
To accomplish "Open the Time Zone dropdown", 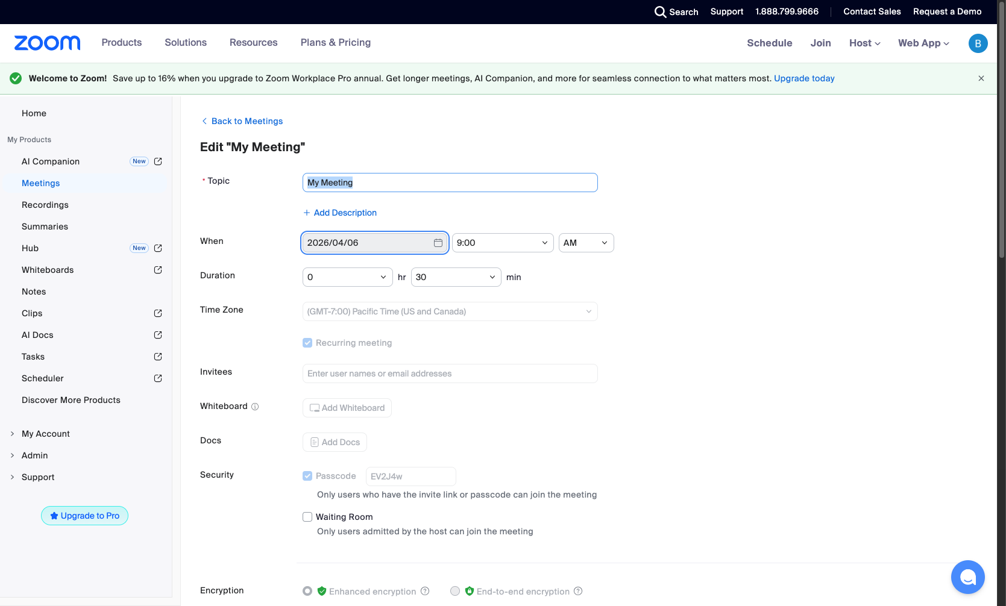I will point(450,311).
